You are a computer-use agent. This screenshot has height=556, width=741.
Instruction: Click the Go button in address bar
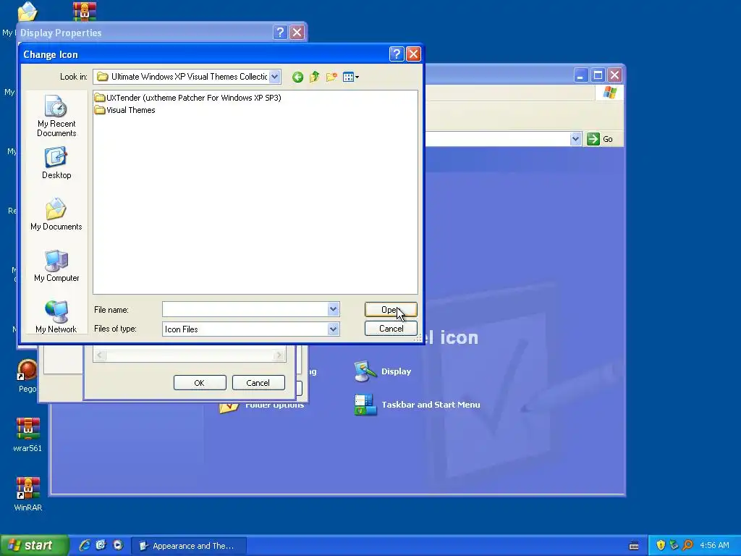(x=600, y=139)
